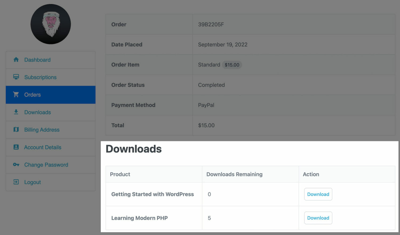
Task: Click the Dashboard home icon
Action: [16, 60]
